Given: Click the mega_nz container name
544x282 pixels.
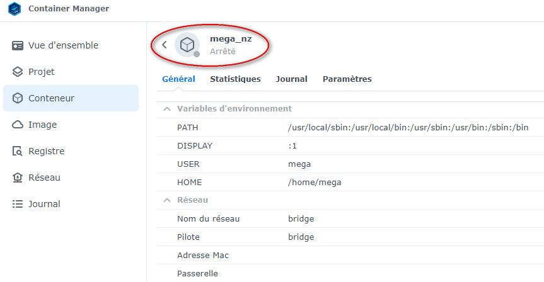Looking at the screenshot, I should pos(231,39).
